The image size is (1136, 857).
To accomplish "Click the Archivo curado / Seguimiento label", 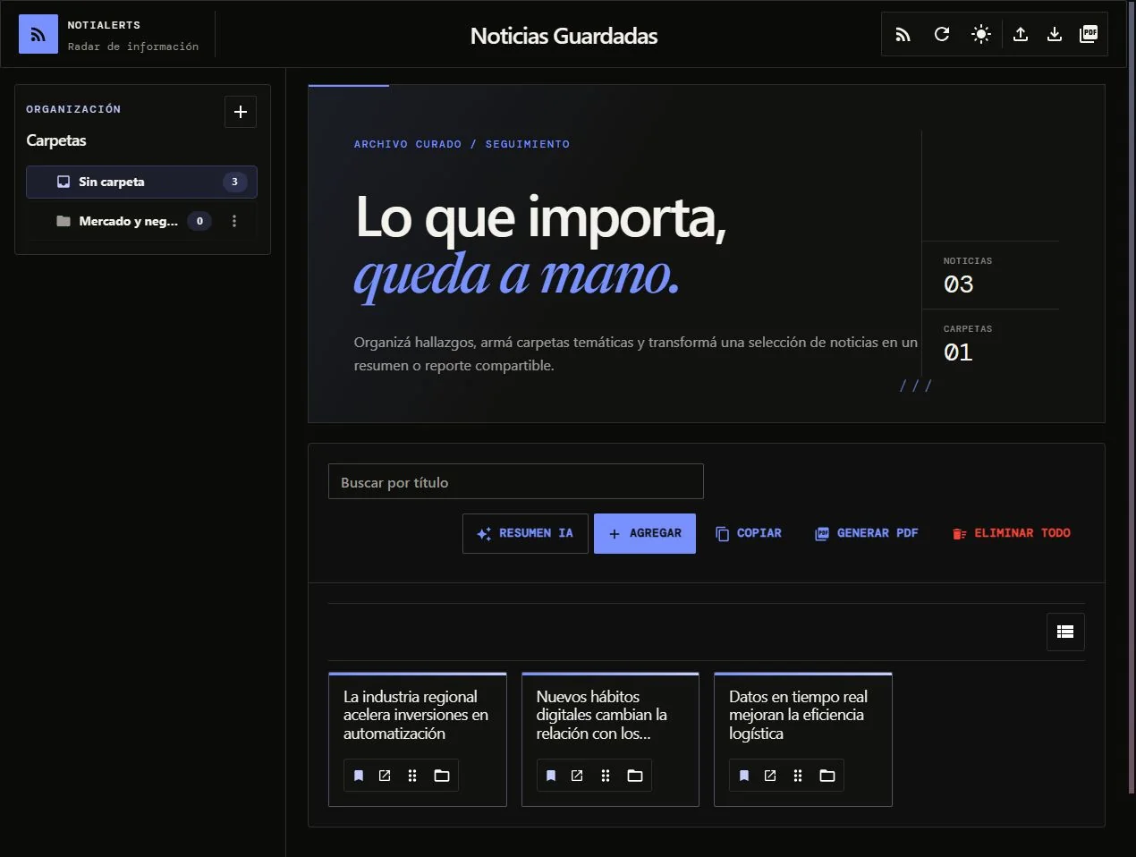I will point(462,144).
